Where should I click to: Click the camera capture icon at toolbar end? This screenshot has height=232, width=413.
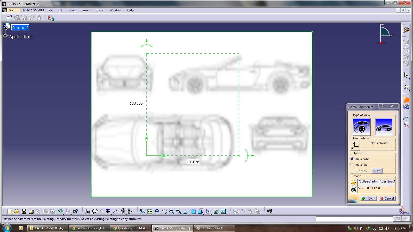click(269, 211)
